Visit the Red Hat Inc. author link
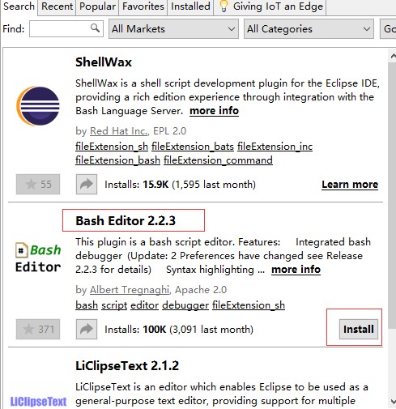 tap(119, 131)
